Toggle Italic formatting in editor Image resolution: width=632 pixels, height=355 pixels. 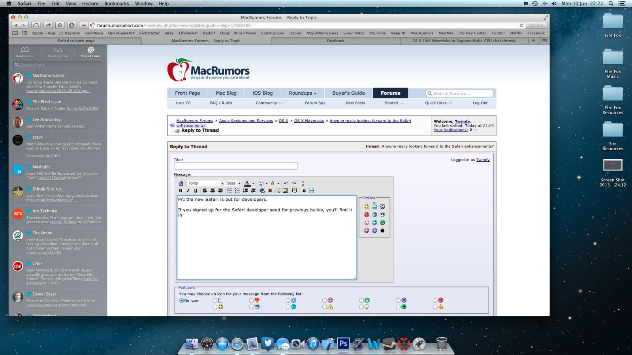click(x=188, y=191)
